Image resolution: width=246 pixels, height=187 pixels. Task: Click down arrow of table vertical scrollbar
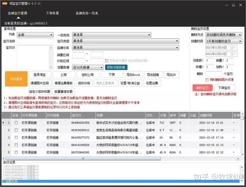pos(243,154)
